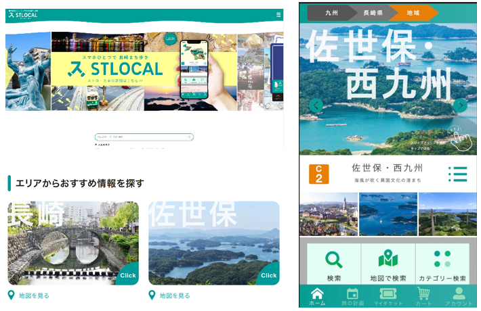Select 旅の計画 in bottom navigation
The height and width of the screenshot is (311, 481).
[x=352, y=297]
